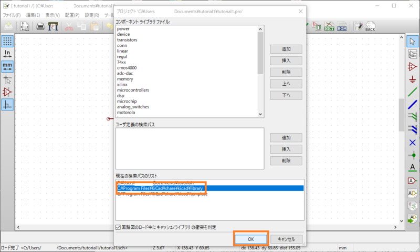Image resolution: width=420 pixels, height=252 pixels.
Task: Click the Copy icon in toolbar
Action: coord(82,26)
